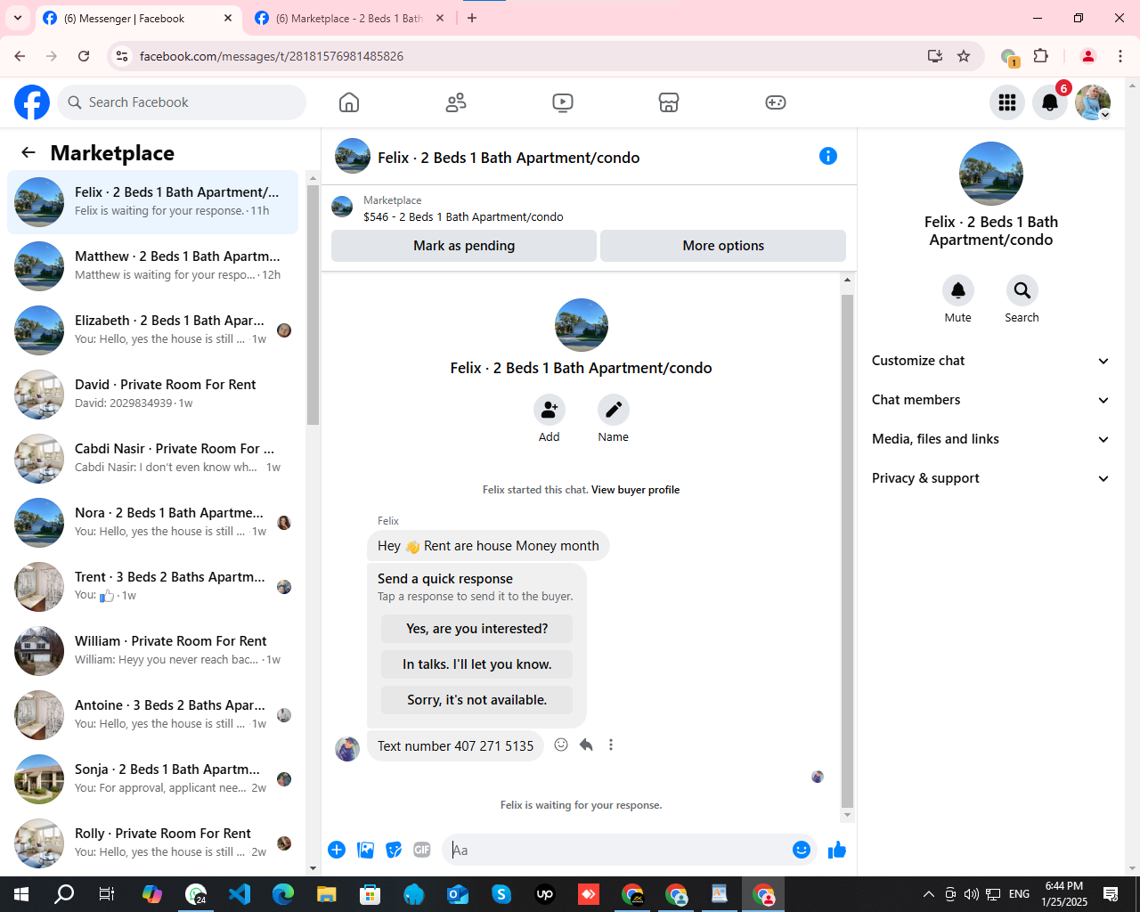Open Nora's 2 Beds 1 Bath conversation

point(153,523)
